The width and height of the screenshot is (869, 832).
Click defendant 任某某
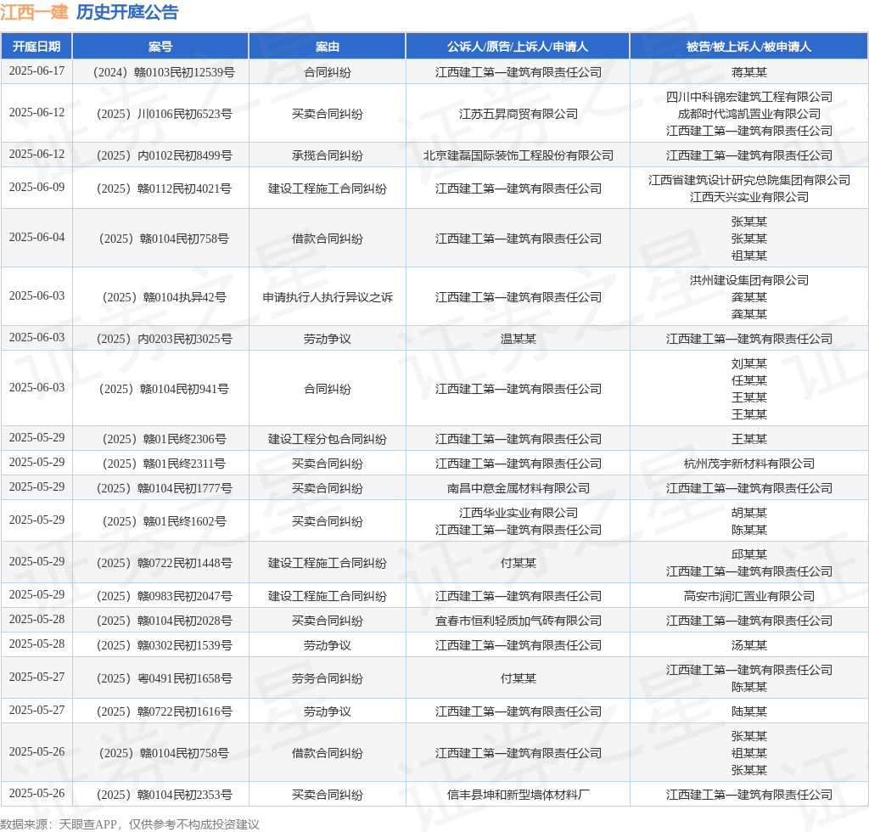coord(748,381)
